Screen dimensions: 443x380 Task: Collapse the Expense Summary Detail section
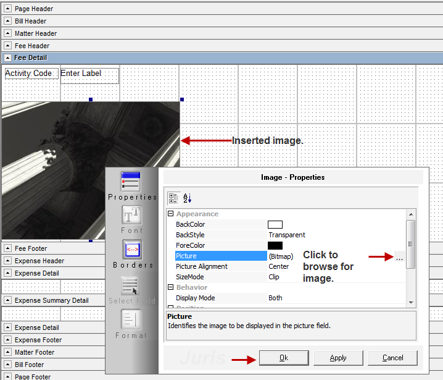[x=7, y=300]
